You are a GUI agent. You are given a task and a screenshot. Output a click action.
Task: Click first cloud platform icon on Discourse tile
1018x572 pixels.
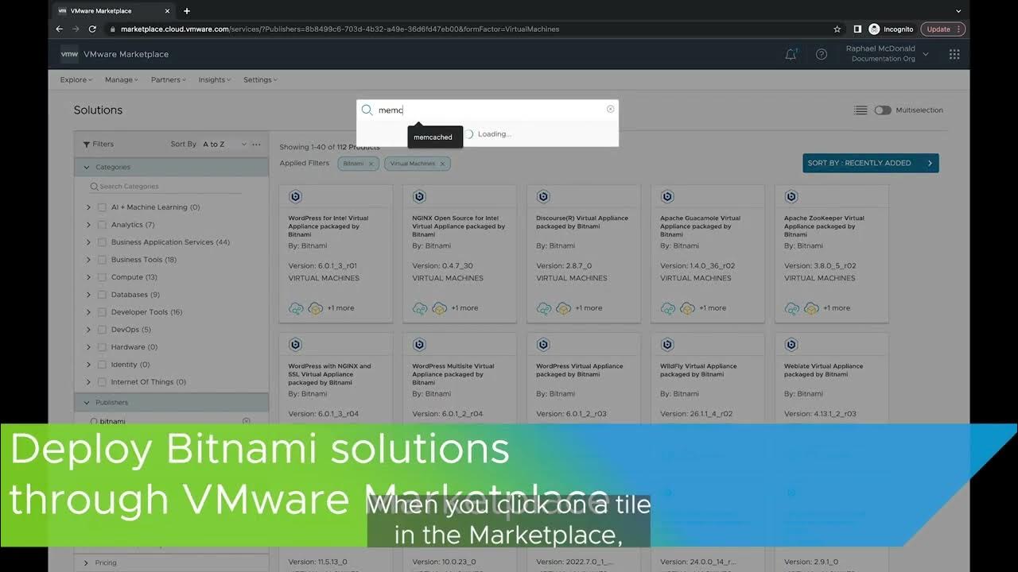pyautogui.click(x=544, y=308)
